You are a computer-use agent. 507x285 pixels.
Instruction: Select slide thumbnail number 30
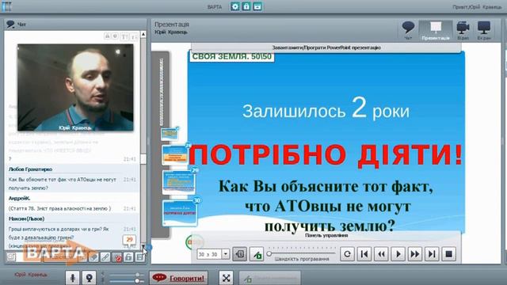tap(180, 212)
